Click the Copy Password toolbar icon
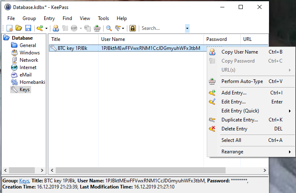This screenshot has height=193, width=296. (x=65, y=28)
